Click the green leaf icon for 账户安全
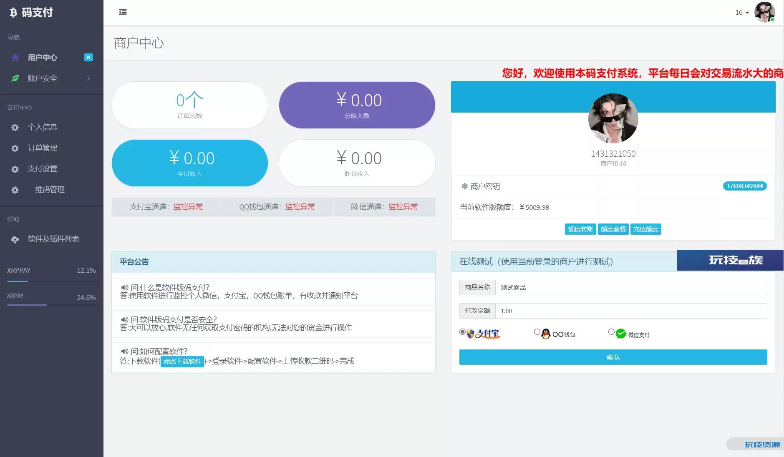Screen dimensions: 784x457 (x=15, y=78)
